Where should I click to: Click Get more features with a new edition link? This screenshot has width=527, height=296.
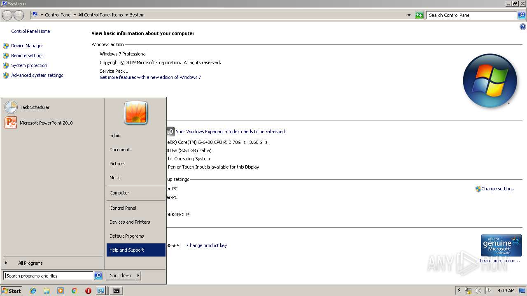150,77
